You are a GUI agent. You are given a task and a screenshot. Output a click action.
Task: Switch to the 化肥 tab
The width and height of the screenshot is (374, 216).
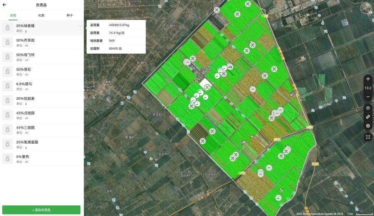[41, 16]
